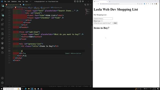
Task: Click the Windows taskbar search box
Action: tap(12, 89)
